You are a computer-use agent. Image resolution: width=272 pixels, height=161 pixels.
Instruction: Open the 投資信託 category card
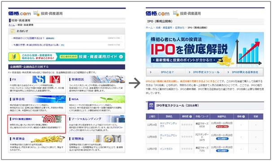(96, 85)
